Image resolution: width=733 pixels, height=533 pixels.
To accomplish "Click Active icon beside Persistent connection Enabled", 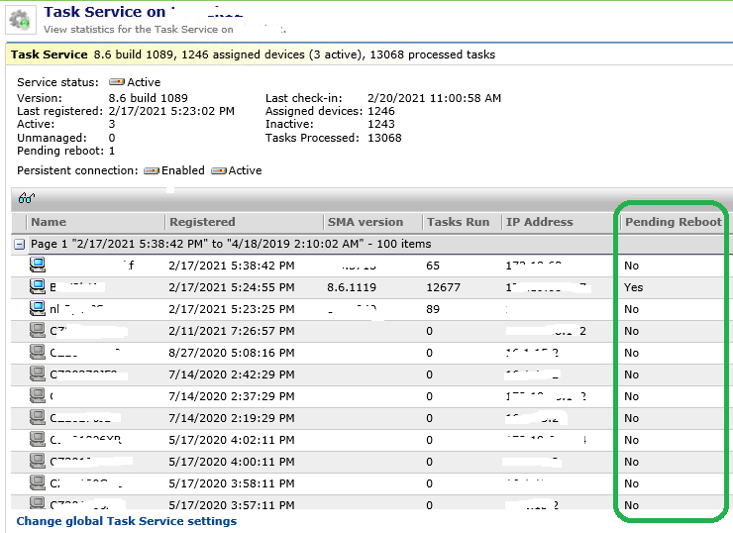I will 219,170.
